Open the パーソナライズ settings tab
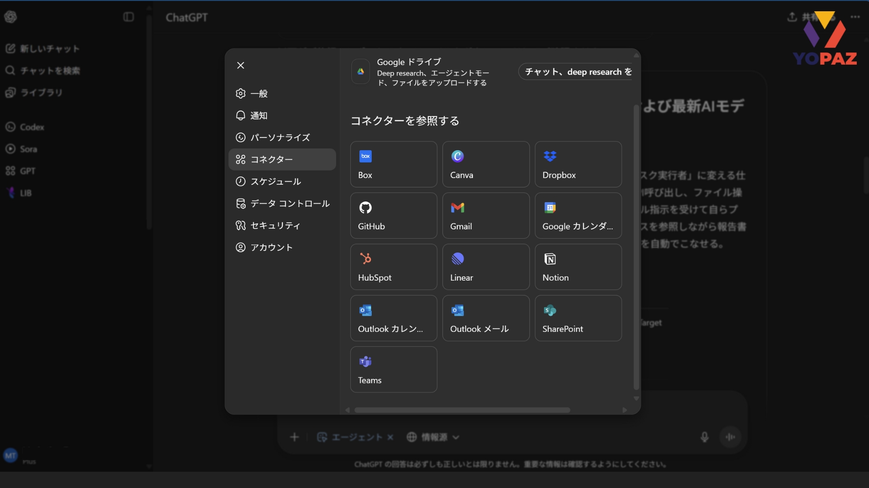Screen dimensions: 869x488 [282, 137]
